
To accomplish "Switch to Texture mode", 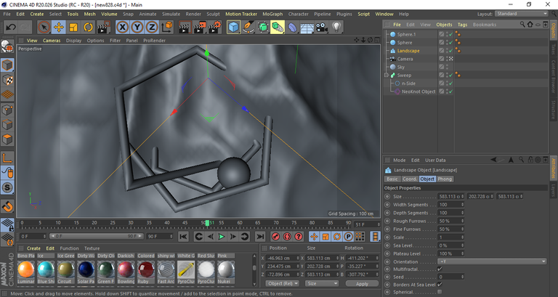I will (7, 80).
